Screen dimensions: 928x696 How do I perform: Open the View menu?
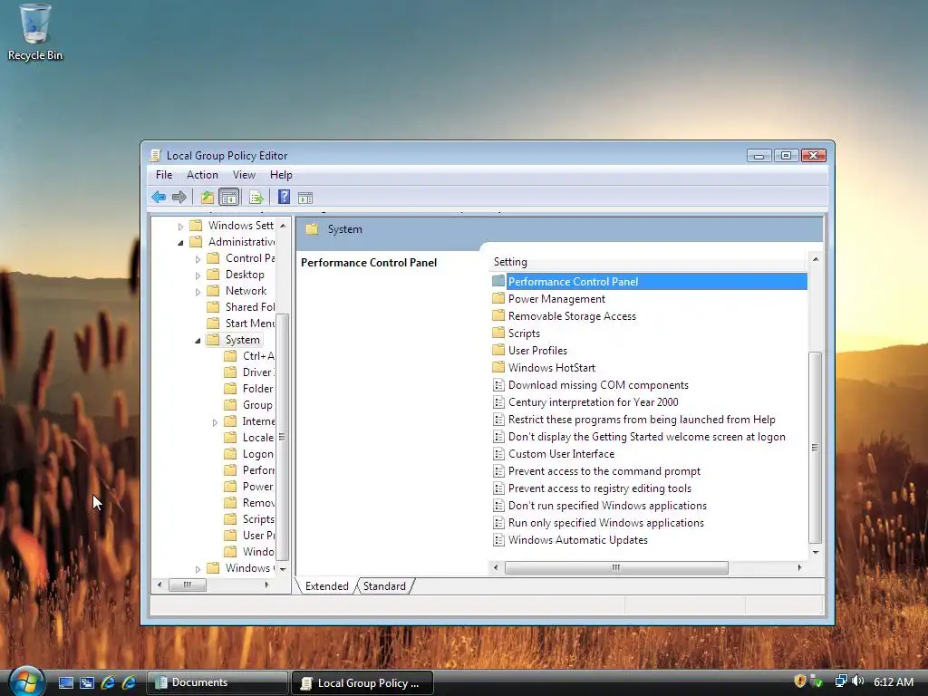coord(244,175)
